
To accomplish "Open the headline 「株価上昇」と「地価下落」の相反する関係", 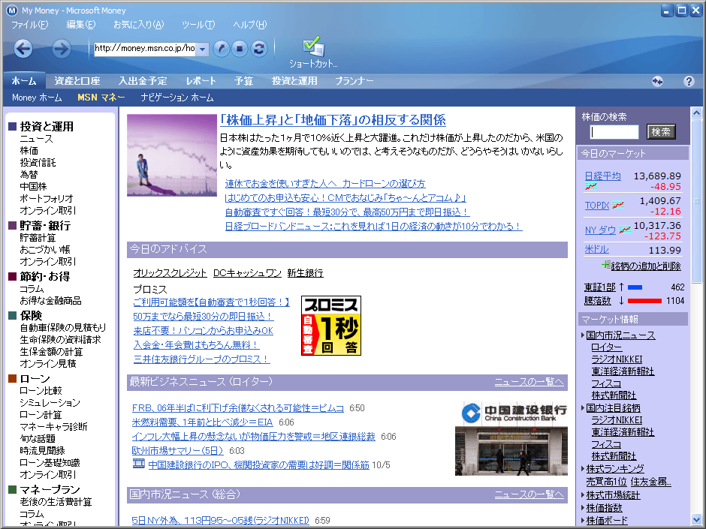I will pyautogui.click(x=333, y=119).
